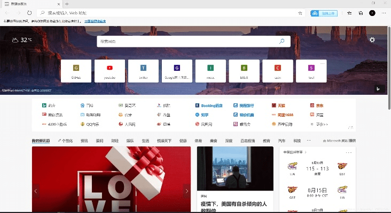Open the Booking酒店 link

tap(209, 105)
